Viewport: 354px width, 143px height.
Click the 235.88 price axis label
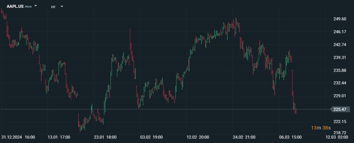340,70
